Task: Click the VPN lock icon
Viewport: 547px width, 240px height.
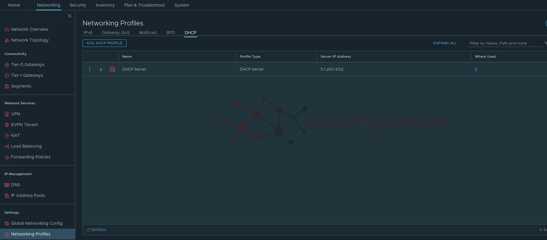Action: tap(7, 114)
